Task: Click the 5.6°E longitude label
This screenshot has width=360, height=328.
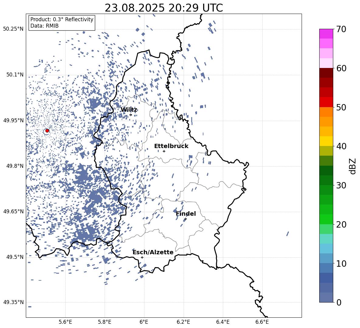Action: tap(65, 322)
